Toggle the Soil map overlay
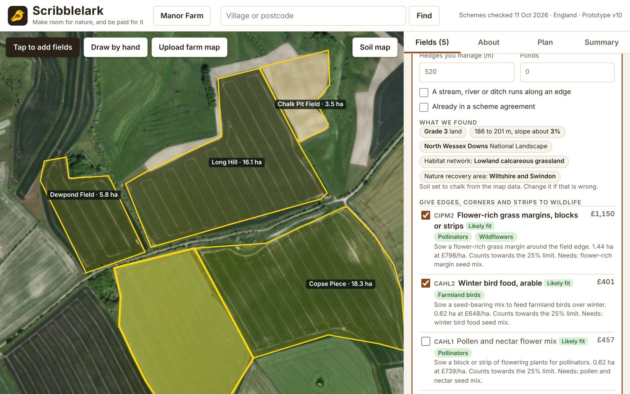Image resolution: width=630 pixels, height=394 pixels. (375, 47)
